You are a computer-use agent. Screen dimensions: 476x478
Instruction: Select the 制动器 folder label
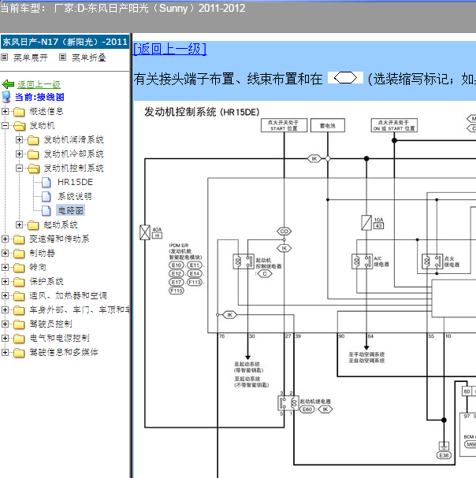point(42,253)
